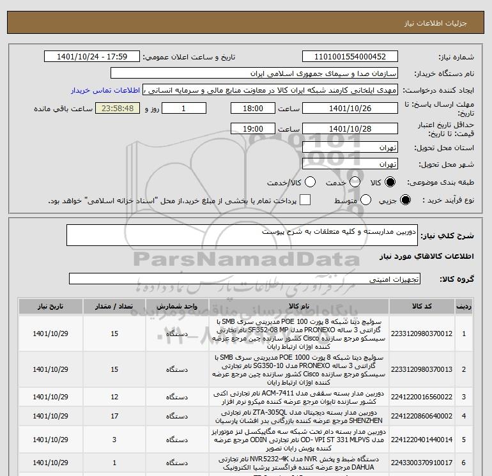
Task: Open اطلاعات تماس خریدار link
Action: pos(105,90)
